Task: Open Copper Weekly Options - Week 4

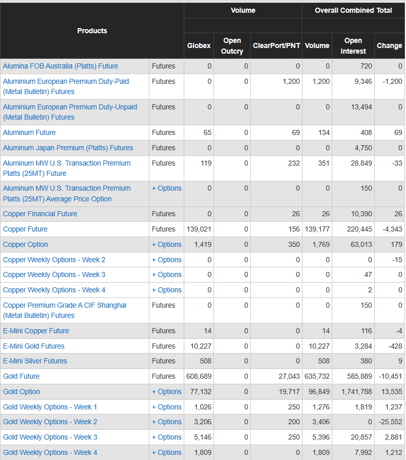Action: coord(54,290)
